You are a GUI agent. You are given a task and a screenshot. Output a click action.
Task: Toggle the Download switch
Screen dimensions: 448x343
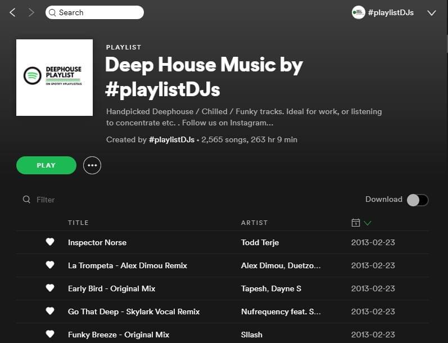pos(418,200)
